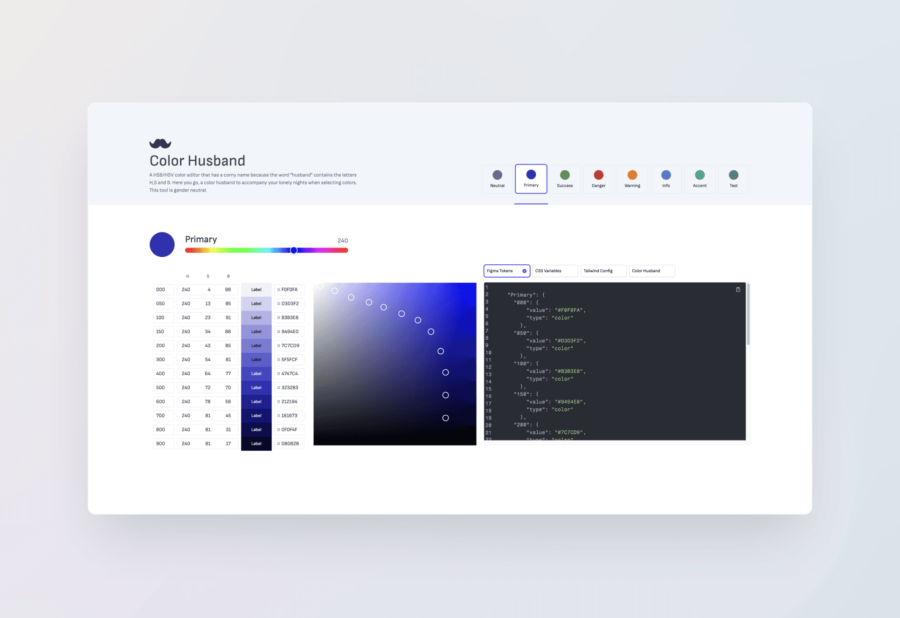Click brightness value 98 in row 000

(x=228, y=289)
